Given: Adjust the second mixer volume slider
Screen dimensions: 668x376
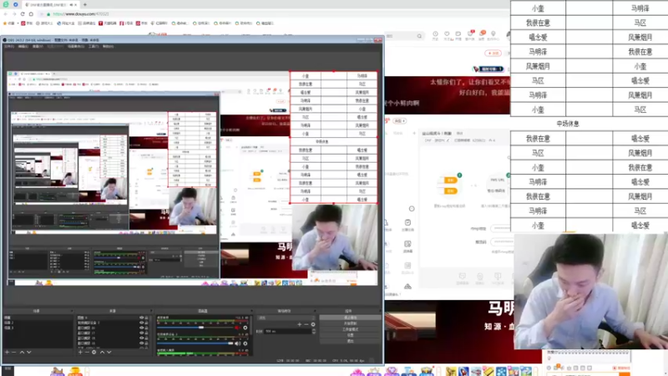Looking at the screenshot, I should point(230,343).
